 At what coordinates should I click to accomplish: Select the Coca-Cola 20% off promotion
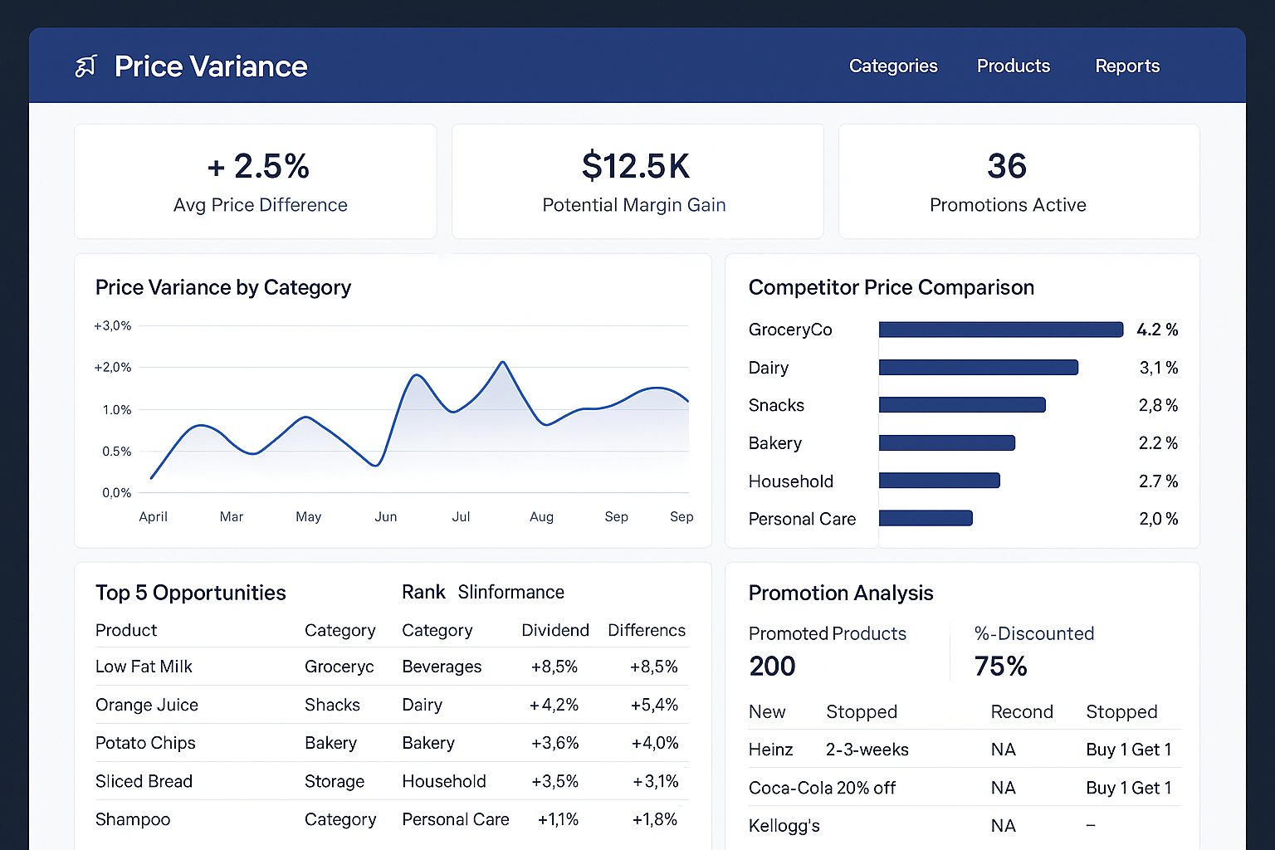[822, 788]
